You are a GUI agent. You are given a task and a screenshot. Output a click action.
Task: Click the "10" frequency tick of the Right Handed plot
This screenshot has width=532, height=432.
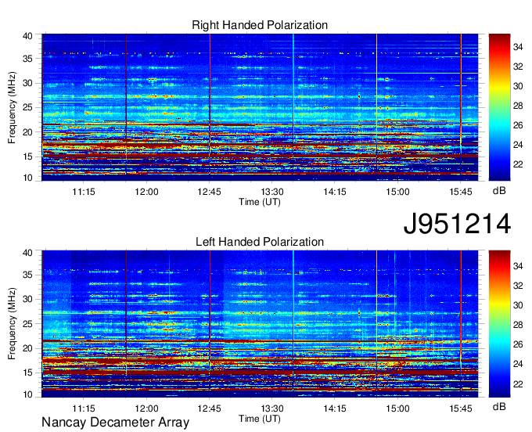28,178
